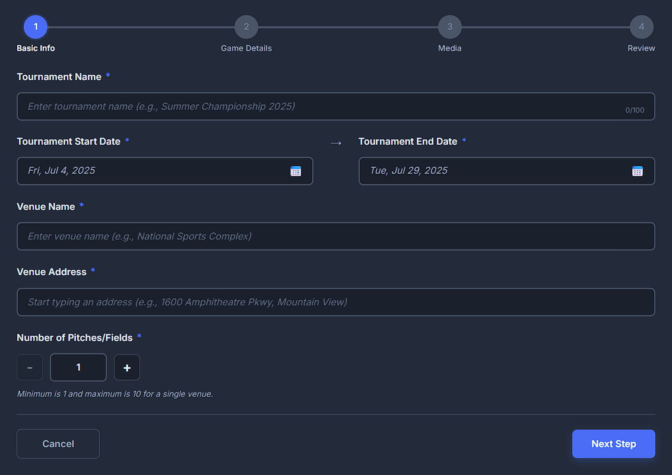Screen dimensions: 672x475
Task: Click the Media step label
Action: click(x=449, y=49)
